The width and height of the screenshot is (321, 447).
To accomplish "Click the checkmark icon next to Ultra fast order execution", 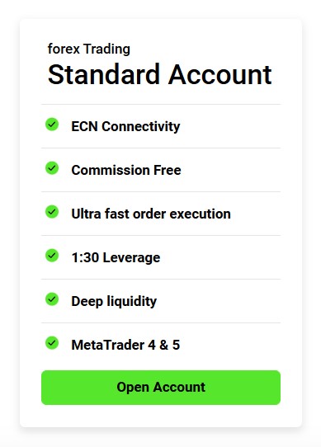I will click(x=52, y=212).
